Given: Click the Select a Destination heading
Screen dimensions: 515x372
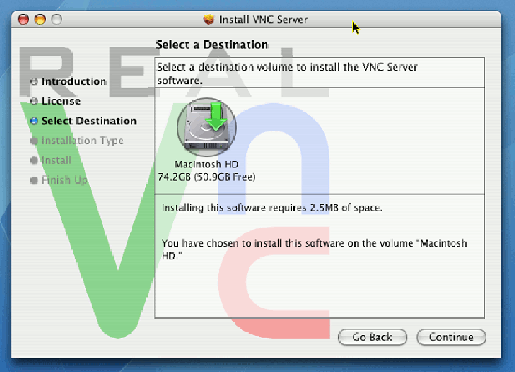Looking at the screenshot, I should click(212, 45).
